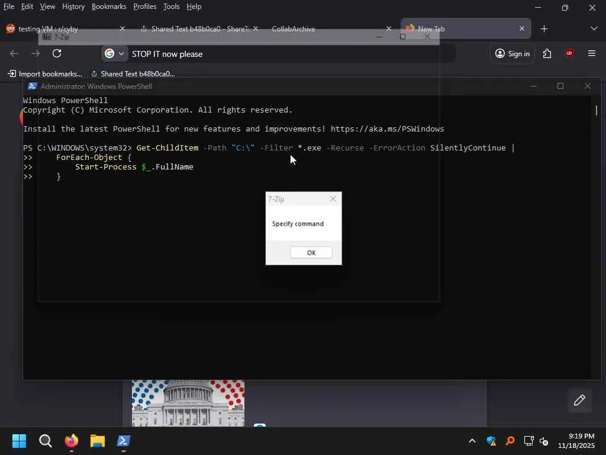The height and width of the screenshot is (455, 606).
Task: Open the Windows Start menu
Action: (x=19, y=441)
